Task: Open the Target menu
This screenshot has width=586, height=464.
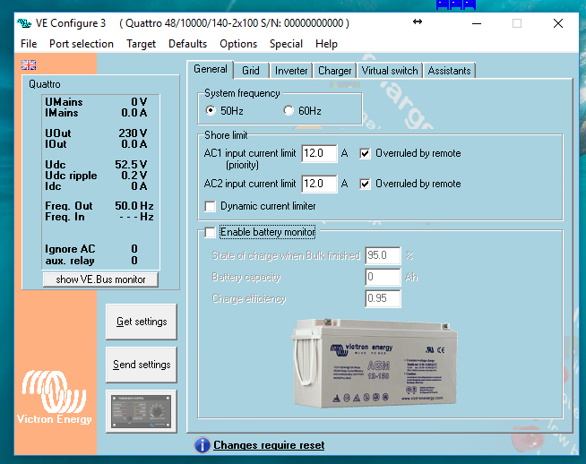Action: 141,44
